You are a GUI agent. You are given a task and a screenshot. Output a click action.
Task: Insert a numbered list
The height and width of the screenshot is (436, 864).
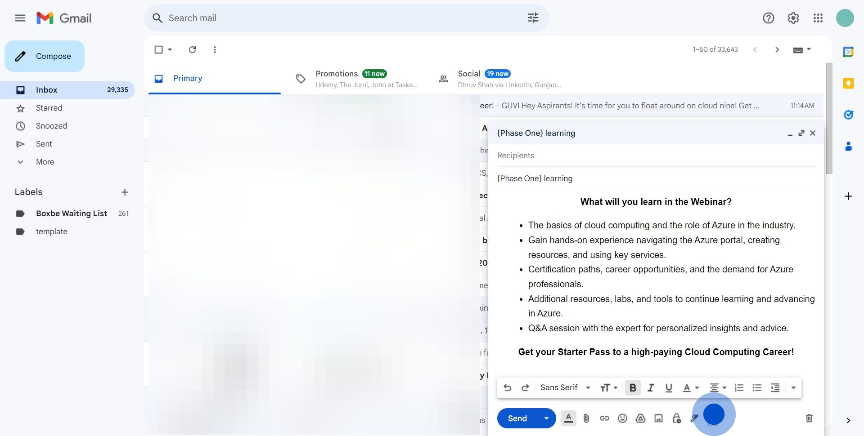pyautogui.click(x=739, y=387)
